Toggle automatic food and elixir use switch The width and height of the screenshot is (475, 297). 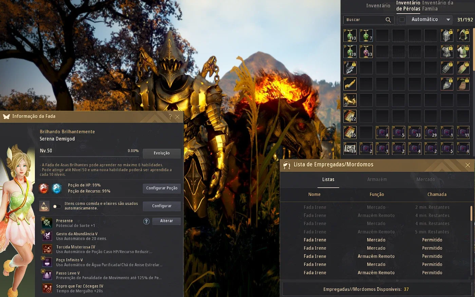57,206
